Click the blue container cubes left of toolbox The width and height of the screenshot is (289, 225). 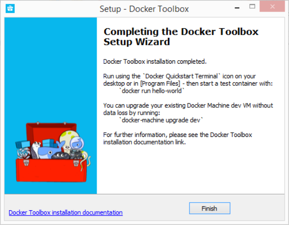tap(22, 144)
